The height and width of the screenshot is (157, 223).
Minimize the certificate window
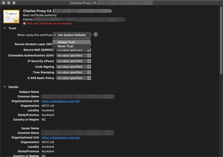pyautogui.click(x=9, y=3)
